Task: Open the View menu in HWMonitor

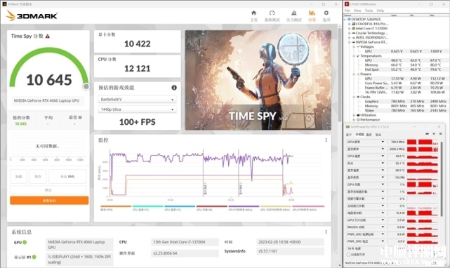Action: tap(357, 11)
